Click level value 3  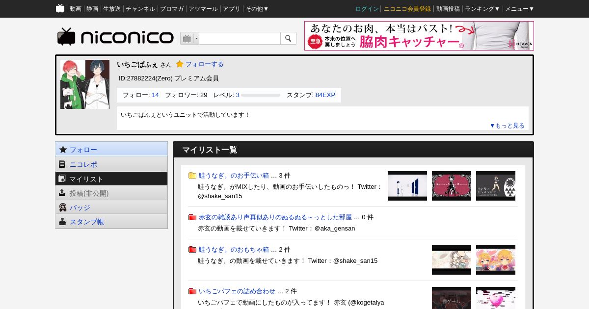click(238, 95)
